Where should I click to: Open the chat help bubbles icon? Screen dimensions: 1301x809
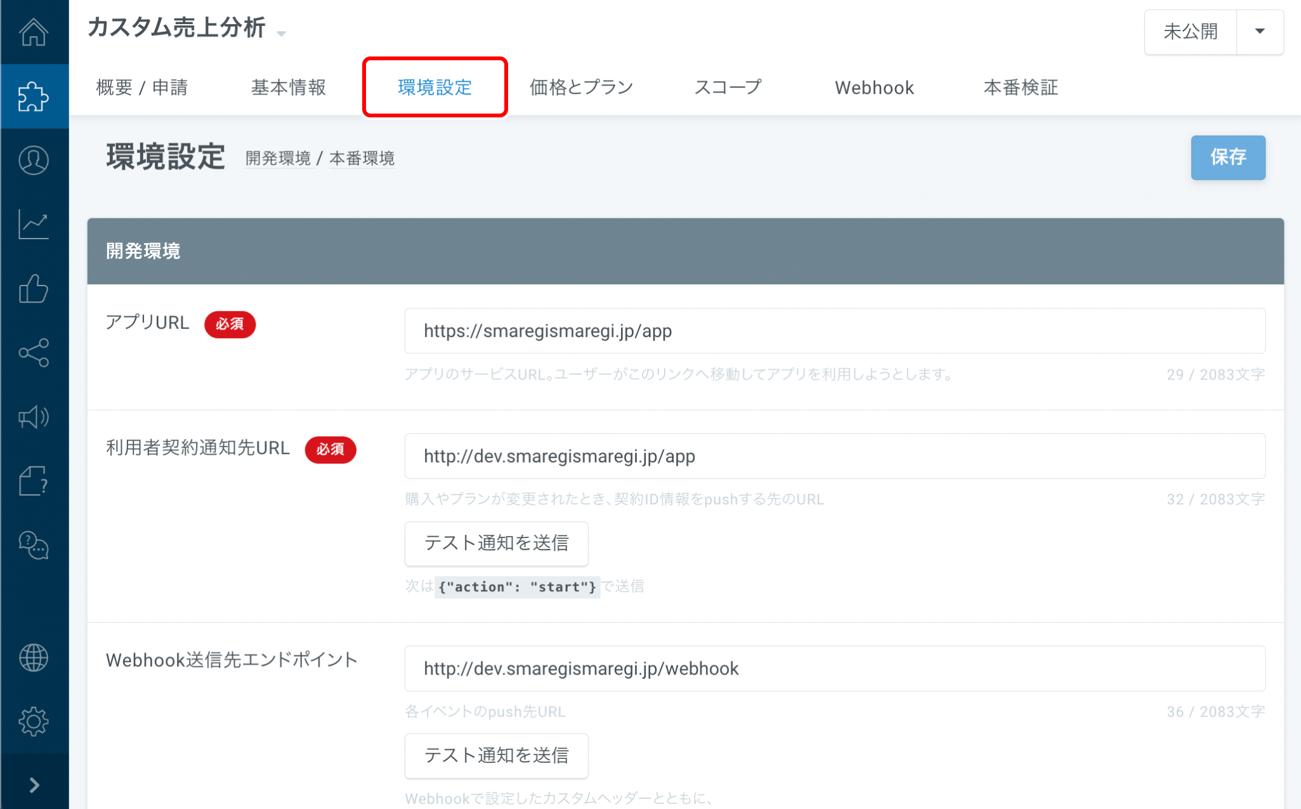click(34, 545)
